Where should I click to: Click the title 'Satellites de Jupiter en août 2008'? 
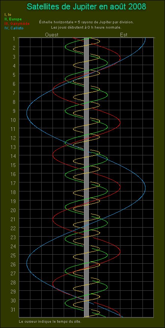tap(86, 7)
